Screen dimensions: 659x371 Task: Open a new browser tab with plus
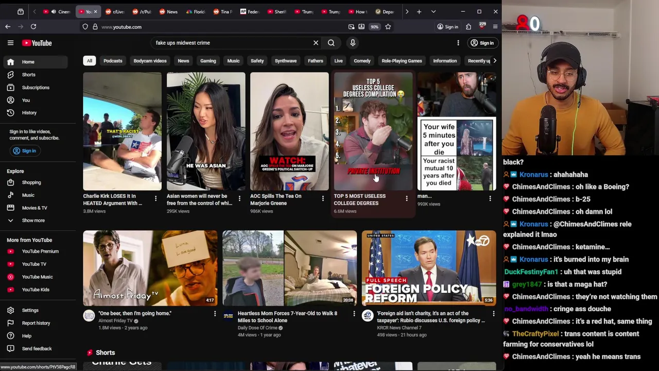pos(419,11)
